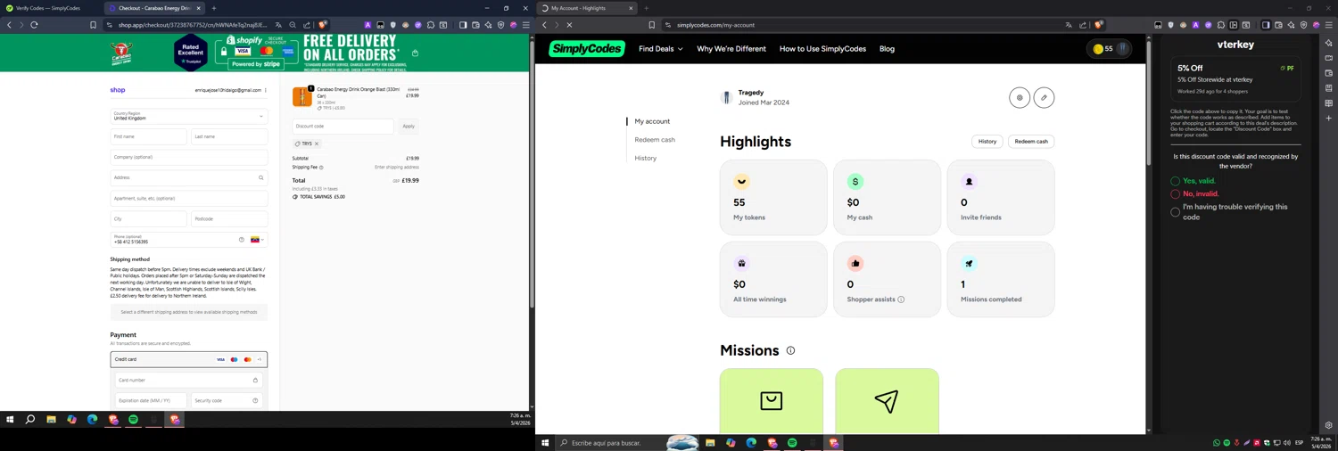Image resolution: width=1338 pixels, height=451 pixels.
Task: Select the Credit card payment option
Action: point(188,359)
